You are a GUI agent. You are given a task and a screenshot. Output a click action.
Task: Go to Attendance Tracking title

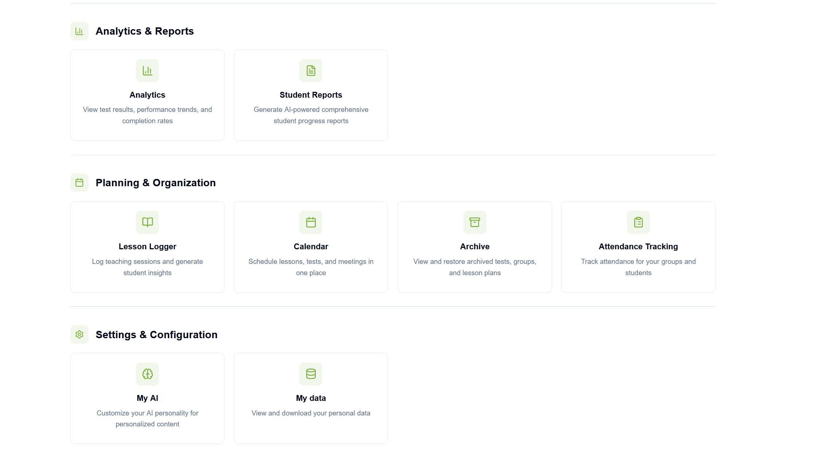638,246
